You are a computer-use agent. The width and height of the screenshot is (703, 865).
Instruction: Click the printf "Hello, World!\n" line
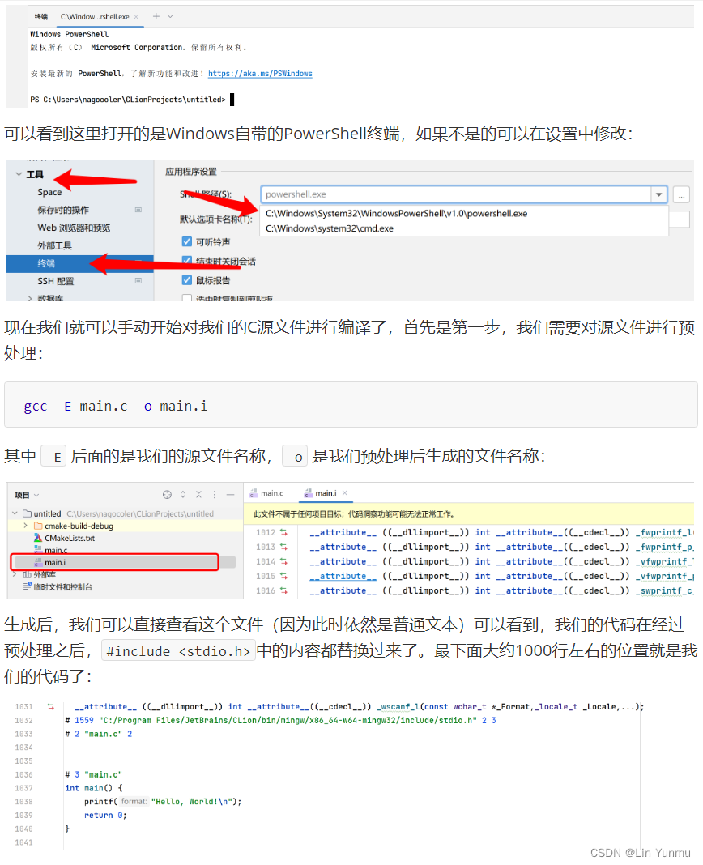pyautogui.click(x=163, y=802)
